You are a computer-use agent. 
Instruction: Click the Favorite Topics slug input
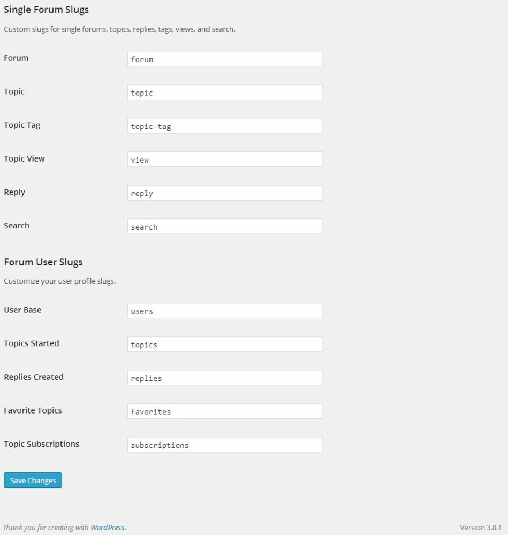[x=225, y=411]
